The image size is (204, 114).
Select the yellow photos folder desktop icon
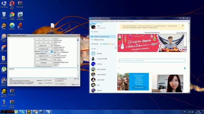click(x=4, y=60)
